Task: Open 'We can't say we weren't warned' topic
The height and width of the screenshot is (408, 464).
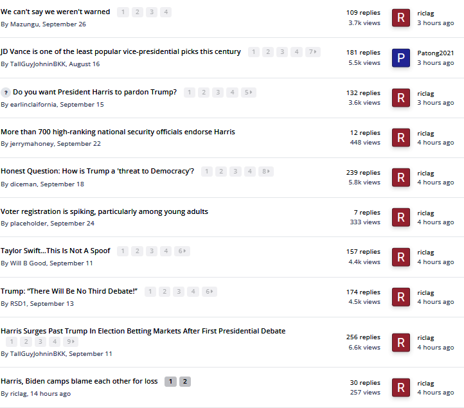Action: click(x=55, y=12)
